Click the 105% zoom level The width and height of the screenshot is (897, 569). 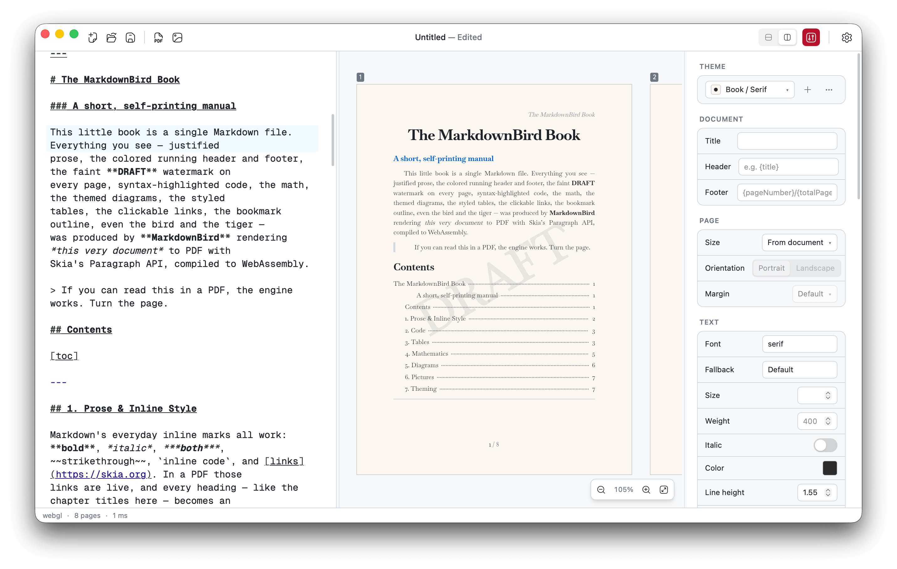624,490
